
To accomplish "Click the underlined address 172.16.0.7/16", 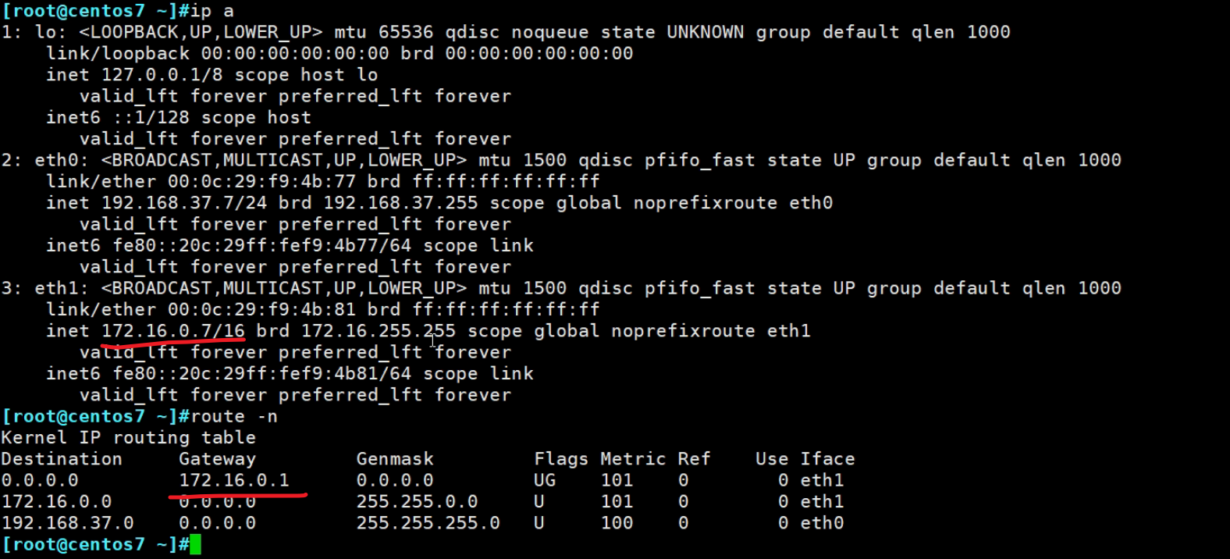I will coord(173,331).
